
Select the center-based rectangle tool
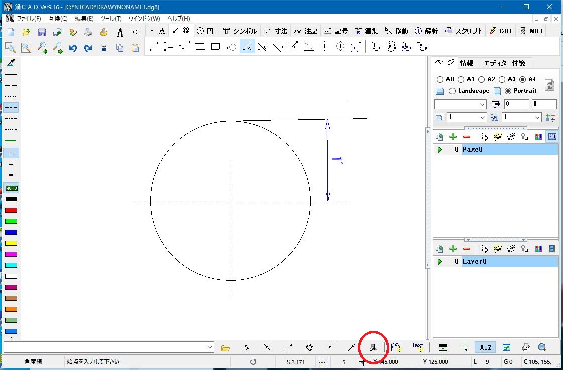pos(216,46)
